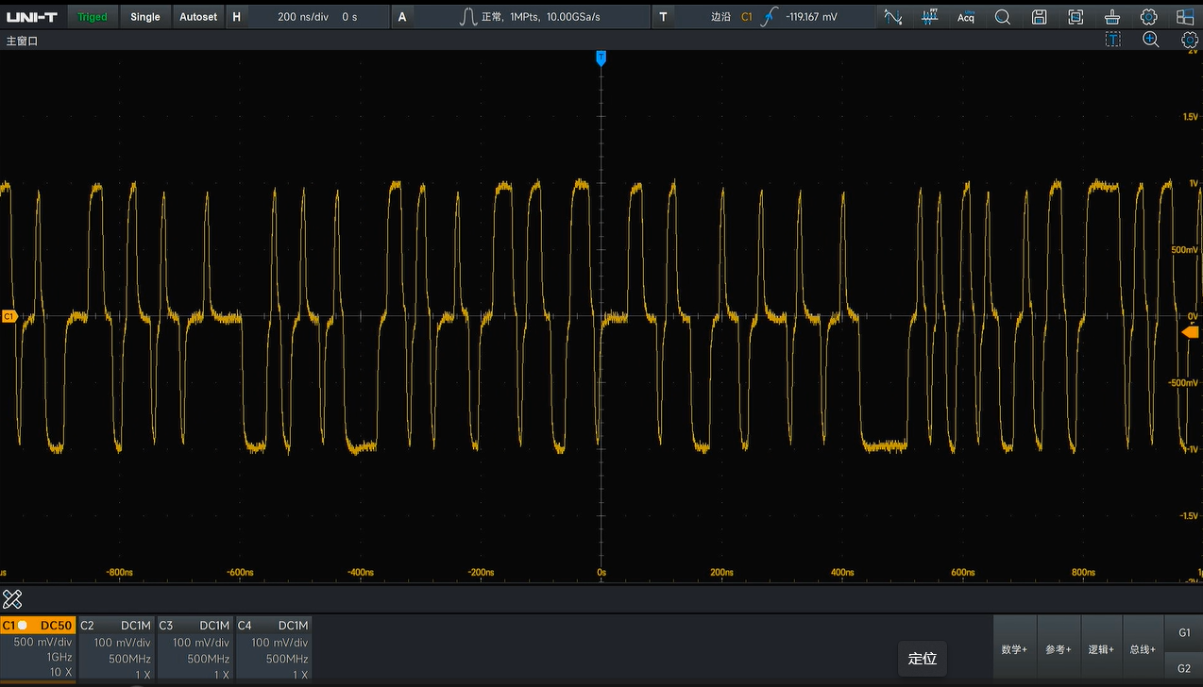Click the trigger position marker above the waveform
Viewport: 1203px width, 687px height.
(601, 59)
